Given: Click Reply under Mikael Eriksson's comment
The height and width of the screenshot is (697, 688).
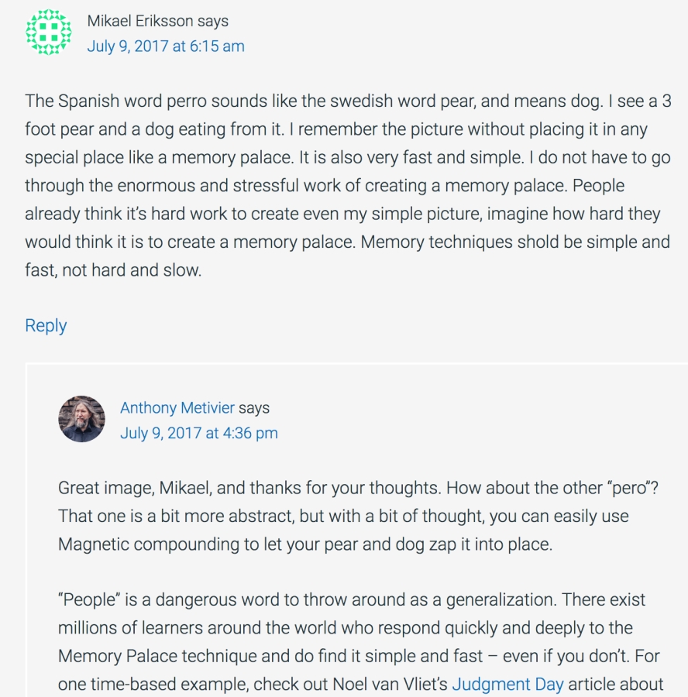Looking at the screenshot, I should 46,326.
